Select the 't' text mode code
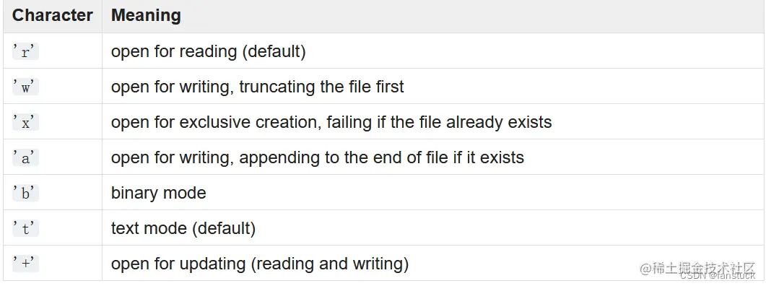 tap(25, 228)
